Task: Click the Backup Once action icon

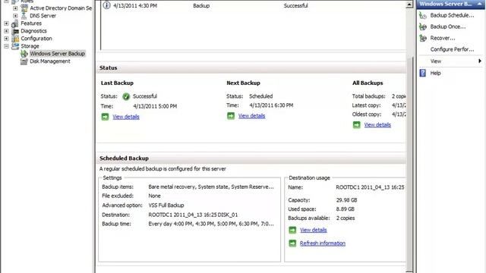Action: point(423,27)
